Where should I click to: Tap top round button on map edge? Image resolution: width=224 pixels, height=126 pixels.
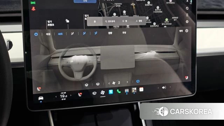pyautogui.click(x=187, y=8)
